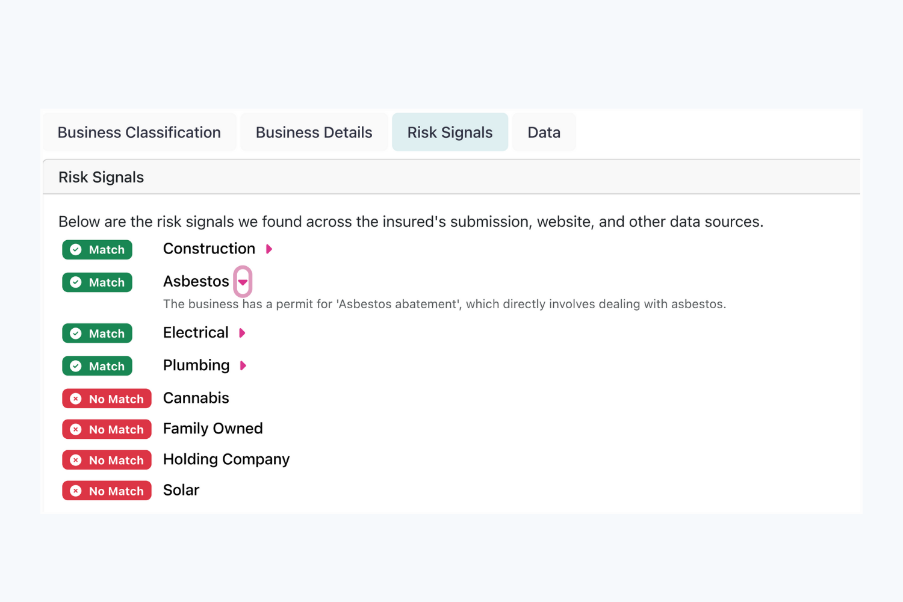Expand the Construction risk signal arrow
The height and width of the screenshot is (602, 903).
pos(269,249)
